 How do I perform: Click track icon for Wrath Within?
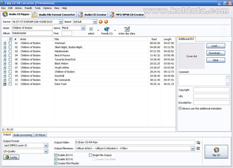click(x=5, y=68)
